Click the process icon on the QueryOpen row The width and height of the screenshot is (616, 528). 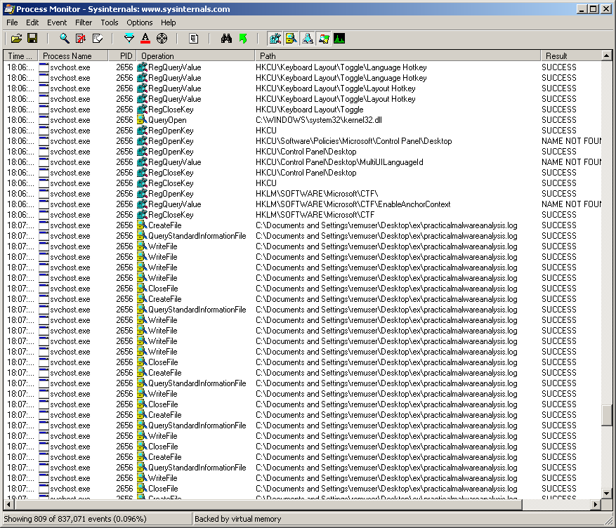point(44,120)
